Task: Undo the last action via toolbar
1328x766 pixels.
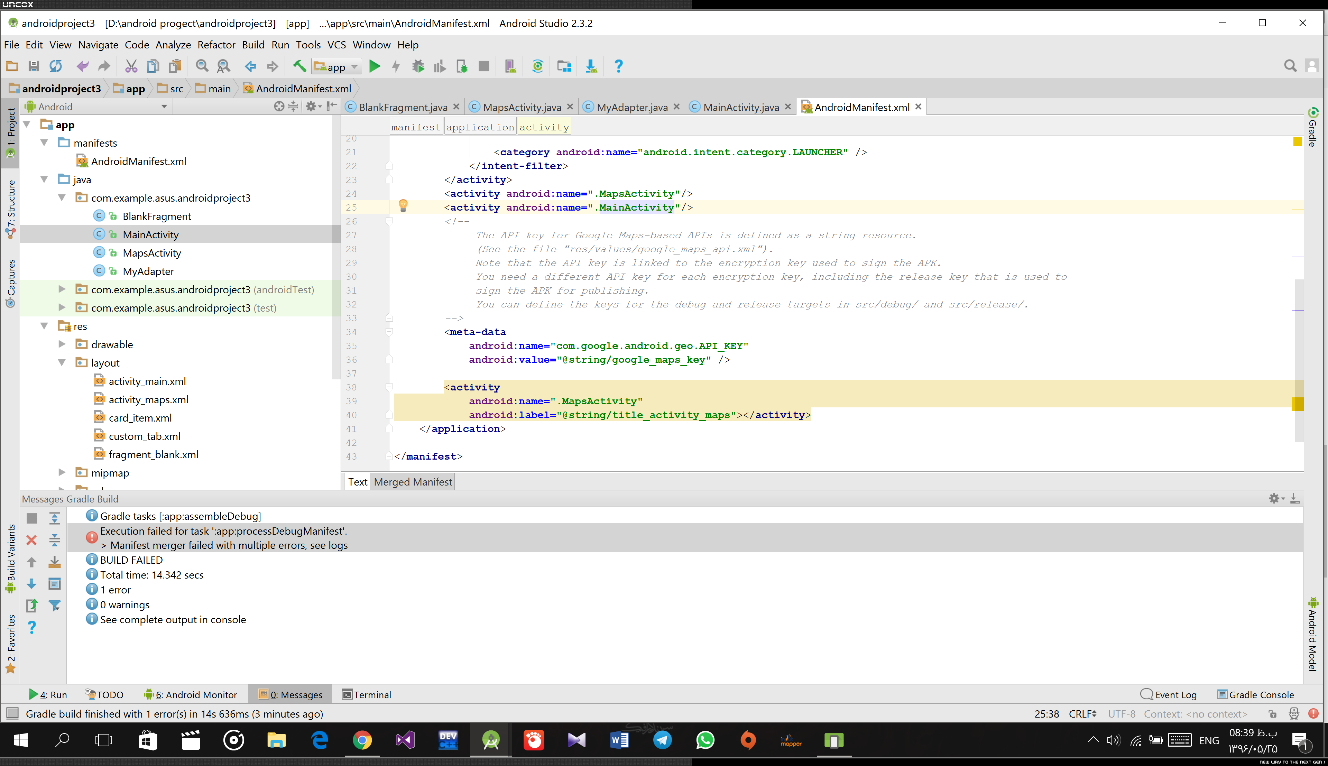Action: point(83,66)
